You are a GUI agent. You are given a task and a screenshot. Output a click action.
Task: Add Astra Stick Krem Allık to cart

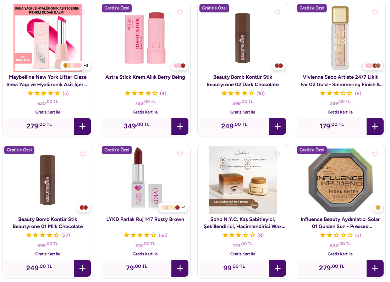click(x=180, y=126)
